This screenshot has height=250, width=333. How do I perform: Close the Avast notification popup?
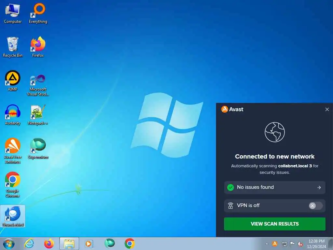(x=327, y=109)
